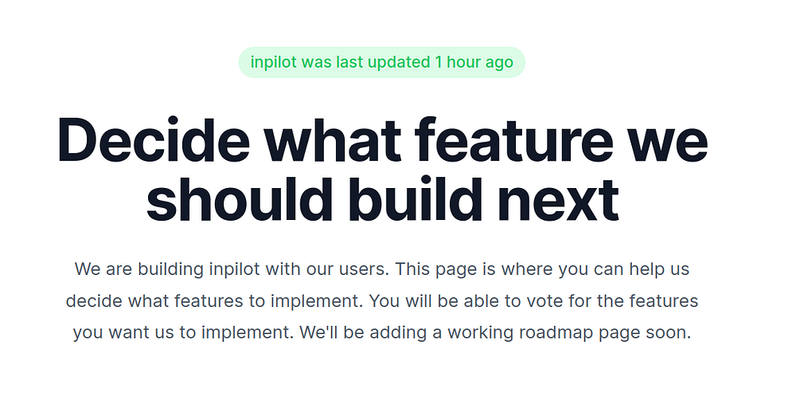Click the paragraph line starting 'We are building inpilot'
The height and width of the screenshot is (408, 796).
tap(382, 269)
